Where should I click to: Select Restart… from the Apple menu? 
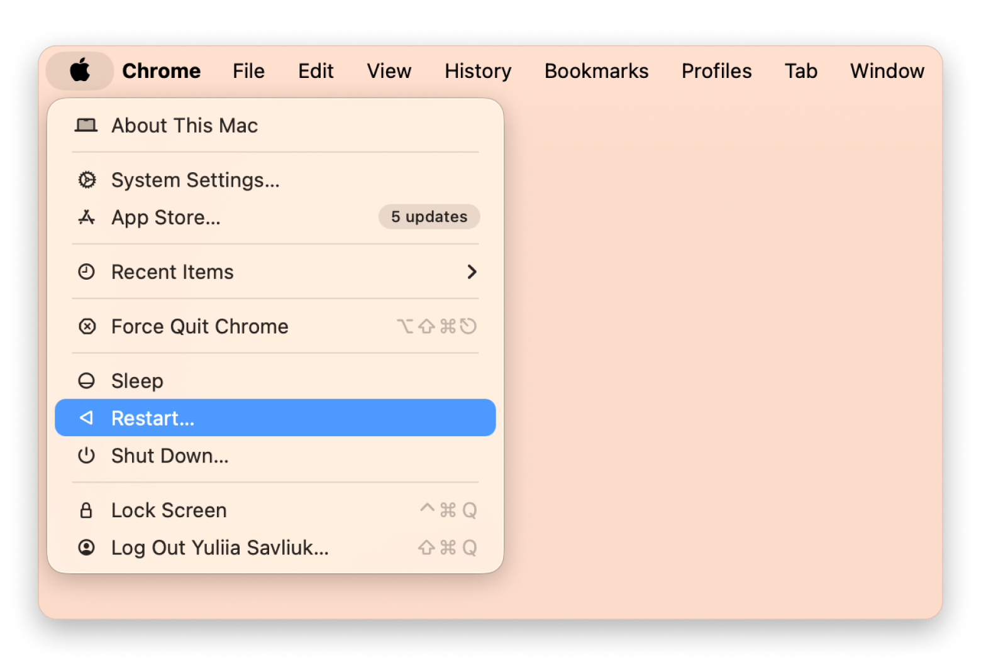[x=153, y=418]
